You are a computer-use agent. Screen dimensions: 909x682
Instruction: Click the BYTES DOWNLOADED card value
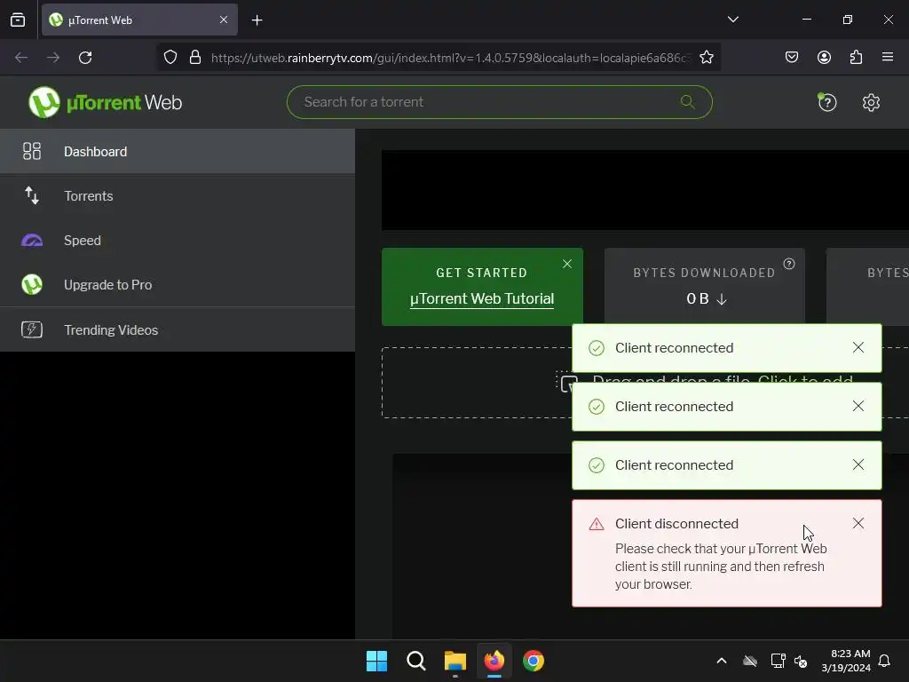point(706,298)
